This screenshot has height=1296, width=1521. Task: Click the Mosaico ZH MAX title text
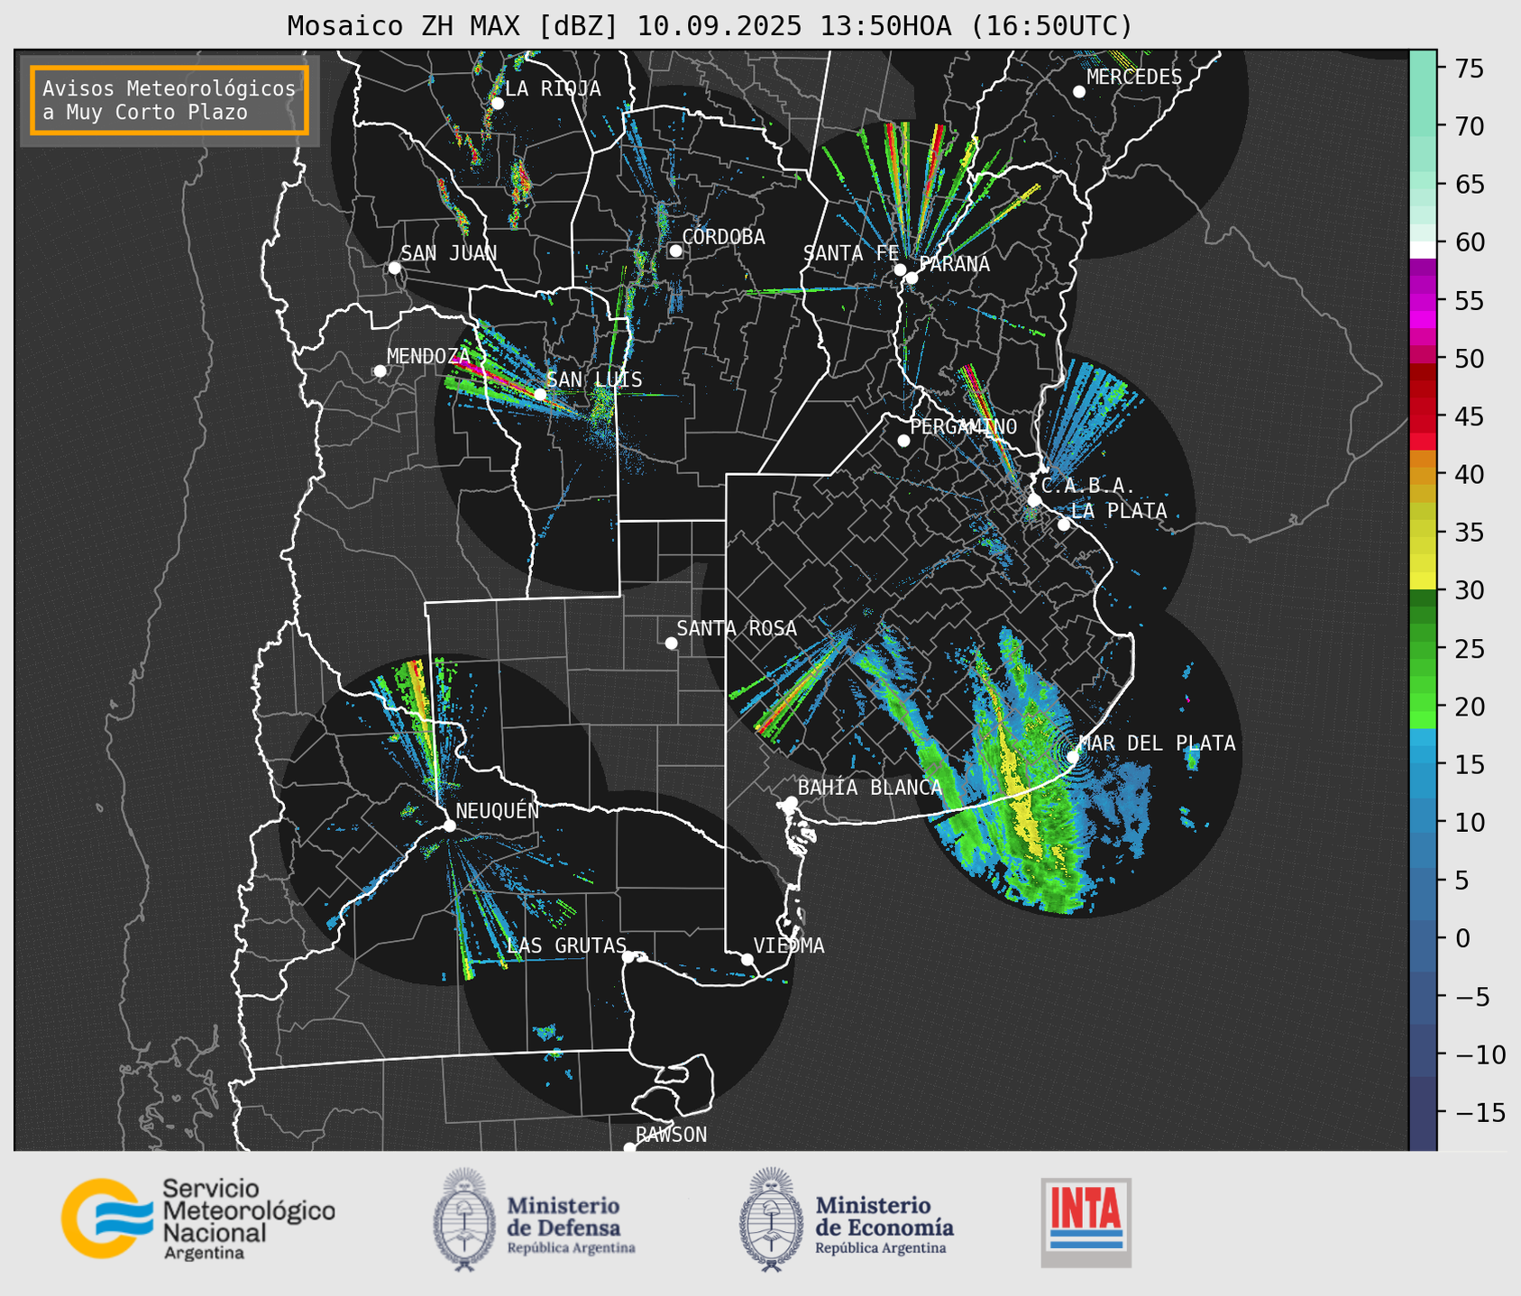point(709,25)
